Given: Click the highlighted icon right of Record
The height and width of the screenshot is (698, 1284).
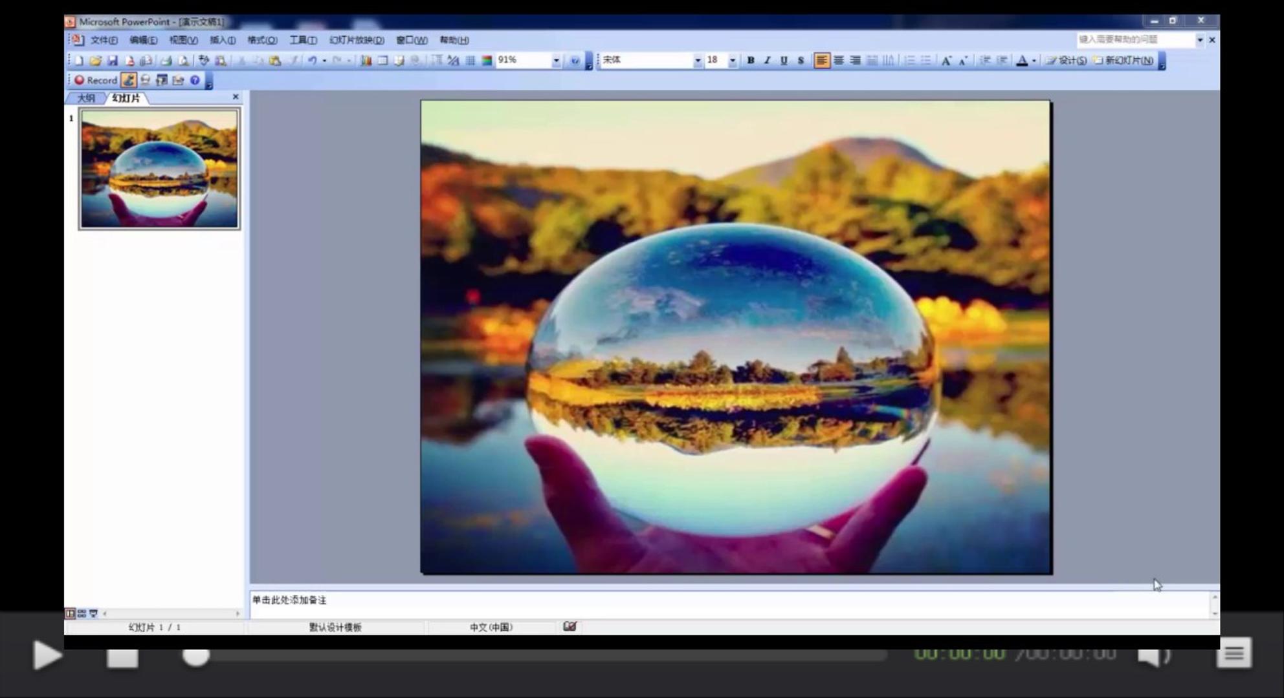Looking at the screenshot, I should tap(128, 79).
